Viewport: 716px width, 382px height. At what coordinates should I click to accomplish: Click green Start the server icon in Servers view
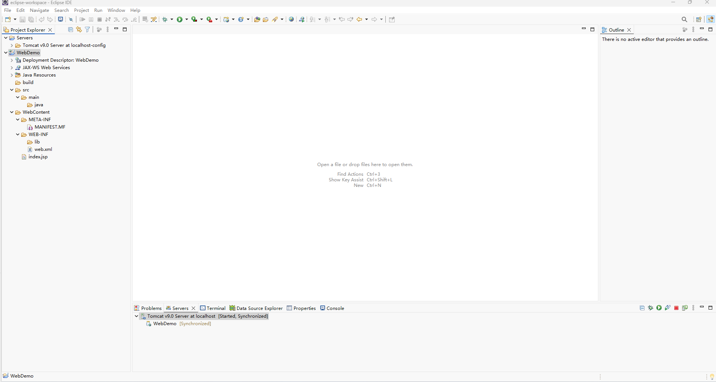659,308
